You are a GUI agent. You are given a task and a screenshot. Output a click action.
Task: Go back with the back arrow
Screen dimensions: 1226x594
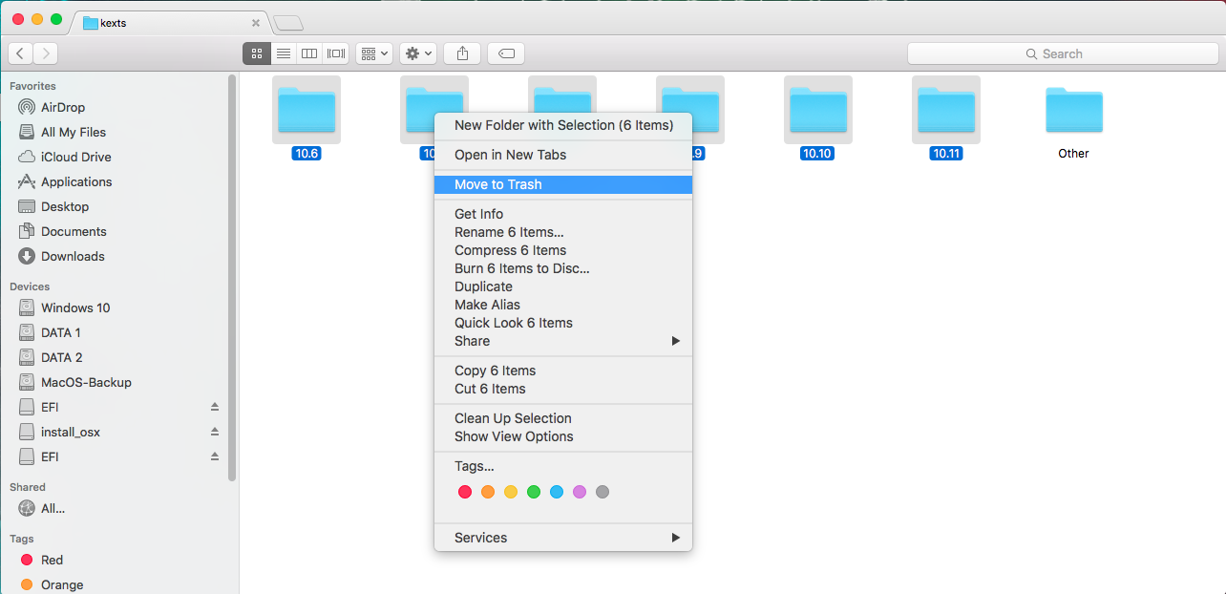tap(20, 53)
